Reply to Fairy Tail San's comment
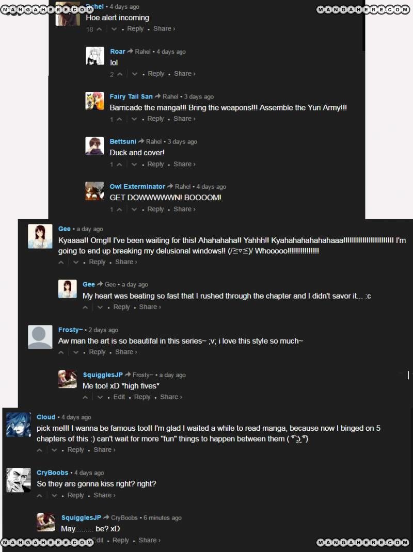413x552 pixels. 156,119
